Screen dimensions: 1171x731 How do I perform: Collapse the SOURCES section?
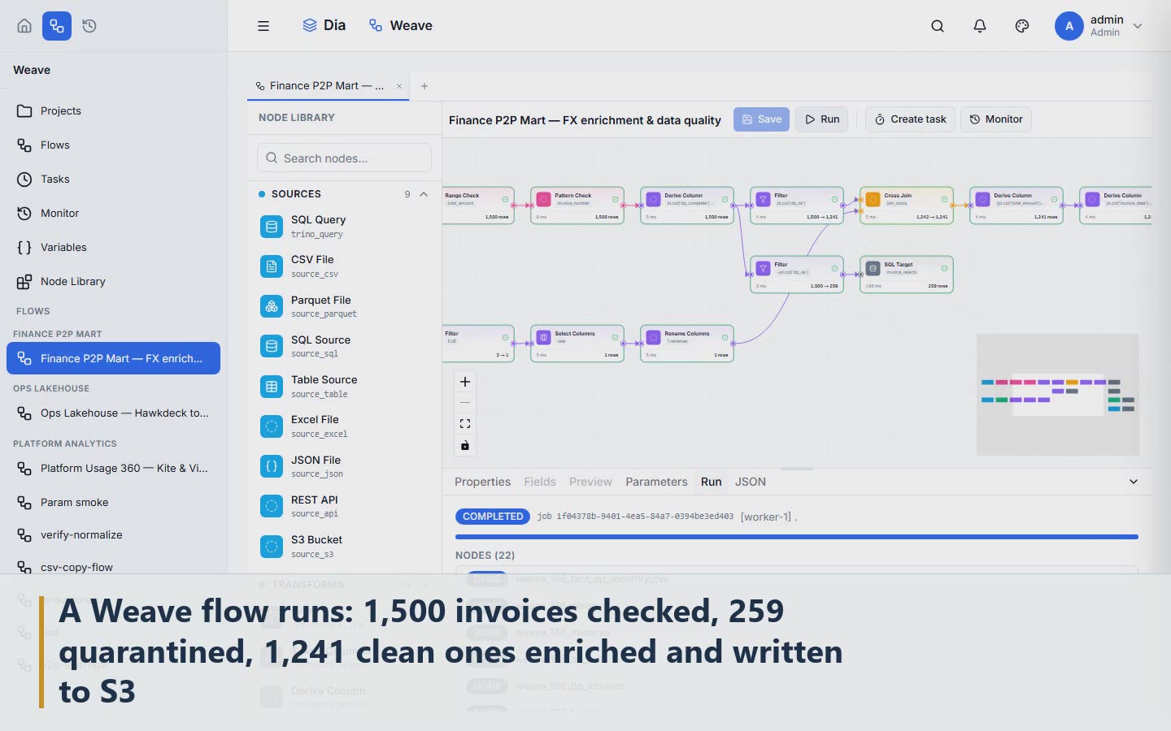click(x=424, y=194)
